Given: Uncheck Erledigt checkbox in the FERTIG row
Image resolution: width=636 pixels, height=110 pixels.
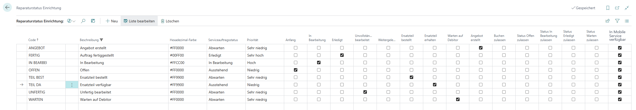Looking at the screenshot, I should 342,55.
